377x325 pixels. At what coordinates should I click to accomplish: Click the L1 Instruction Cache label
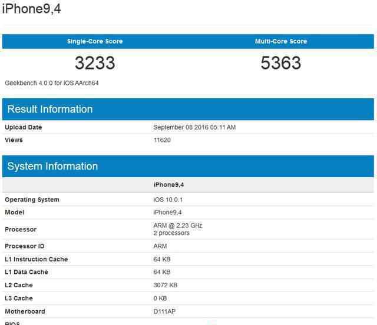pyautogui.click(x=37, y=260)
